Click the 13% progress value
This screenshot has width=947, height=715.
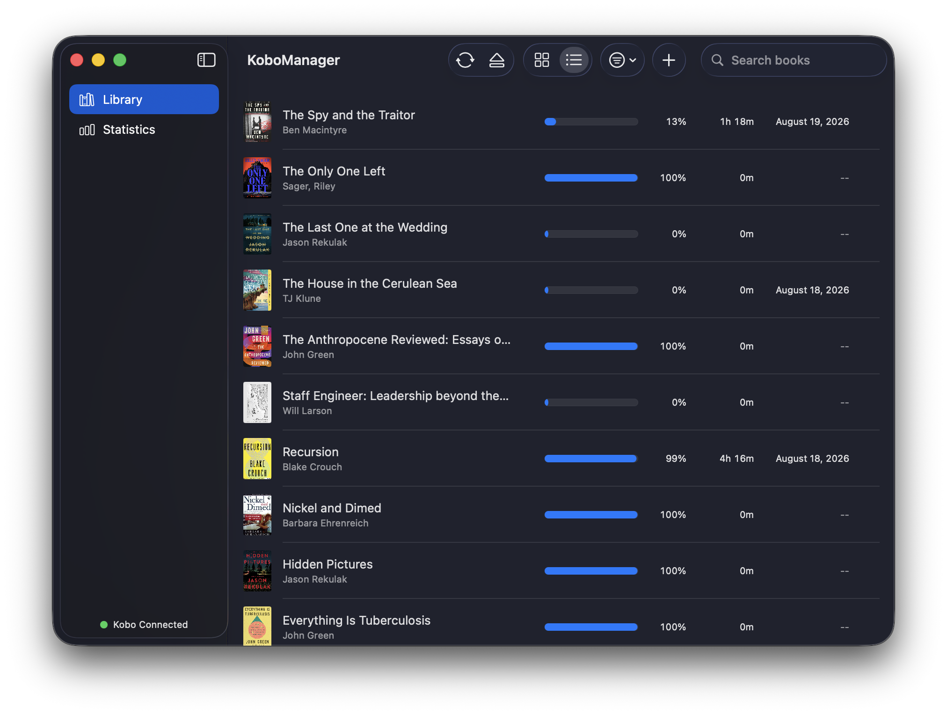pyautogui.click(x=676, y=122)
